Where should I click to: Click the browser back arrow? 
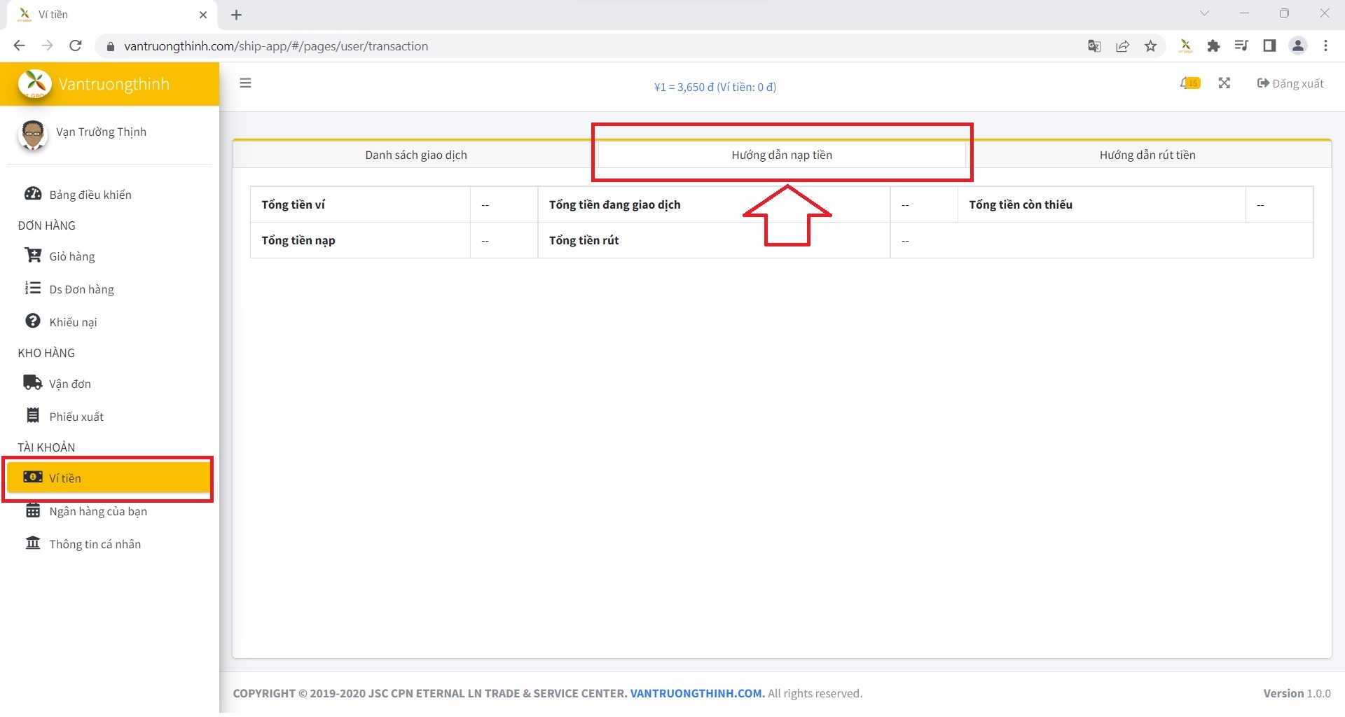(x=19, y=46)
